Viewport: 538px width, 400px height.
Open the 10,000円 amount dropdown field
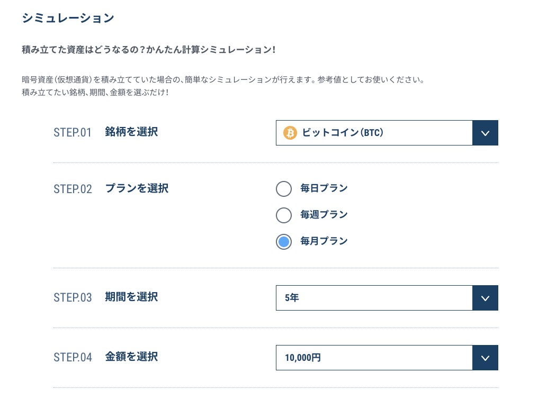click(x=387, y=358)
